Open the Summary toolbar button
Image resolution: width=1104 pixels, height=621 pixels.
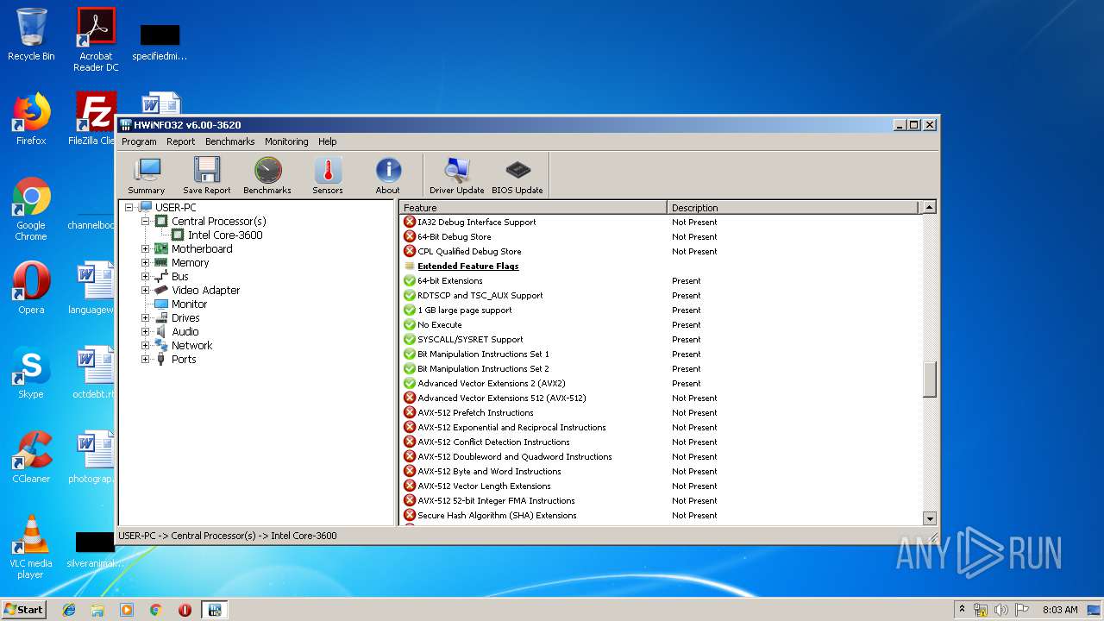click(x=147, y=175)
